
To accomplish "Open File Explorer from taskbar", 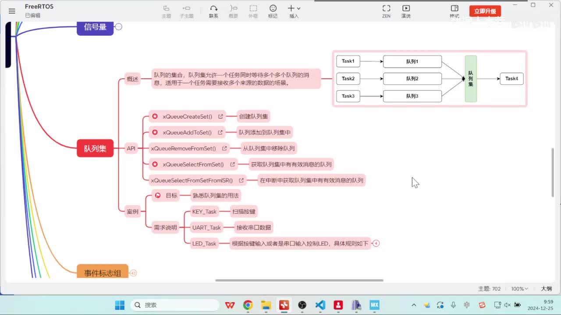I will [x=266, y=305].
